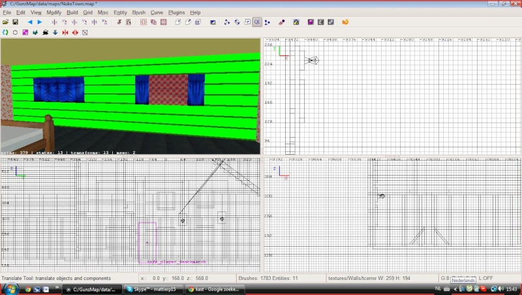Click the NL language indicator in tray
This screenshot has width=522, height=295.
438,288
